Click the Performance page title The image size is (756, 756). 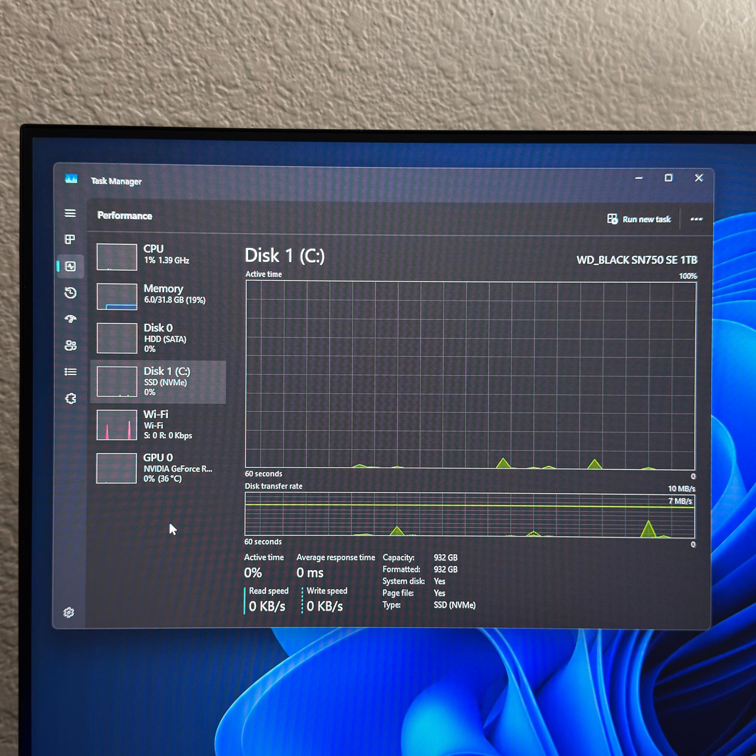coord(124,216)
